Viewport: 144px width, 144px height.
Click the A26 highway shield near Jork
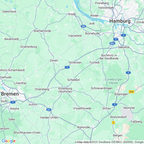point(83,26)
